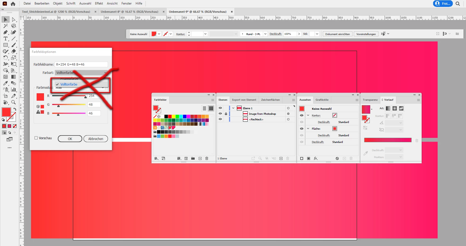This screenshot has height=246, width=466.
Task: Collapse Fläche row in Aussehen panel
Action: tap(308, 129)
